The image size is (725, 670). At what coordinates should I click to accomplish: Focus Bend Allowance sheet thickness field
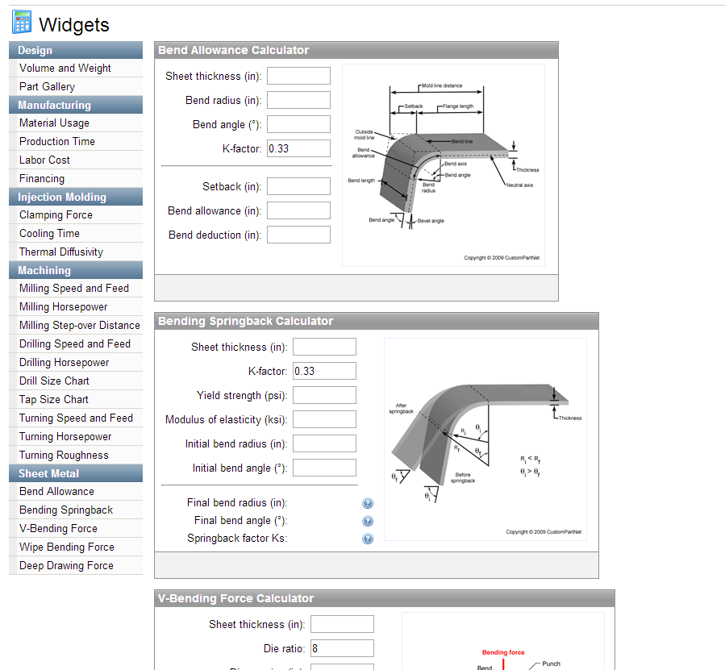coord(298,76)
